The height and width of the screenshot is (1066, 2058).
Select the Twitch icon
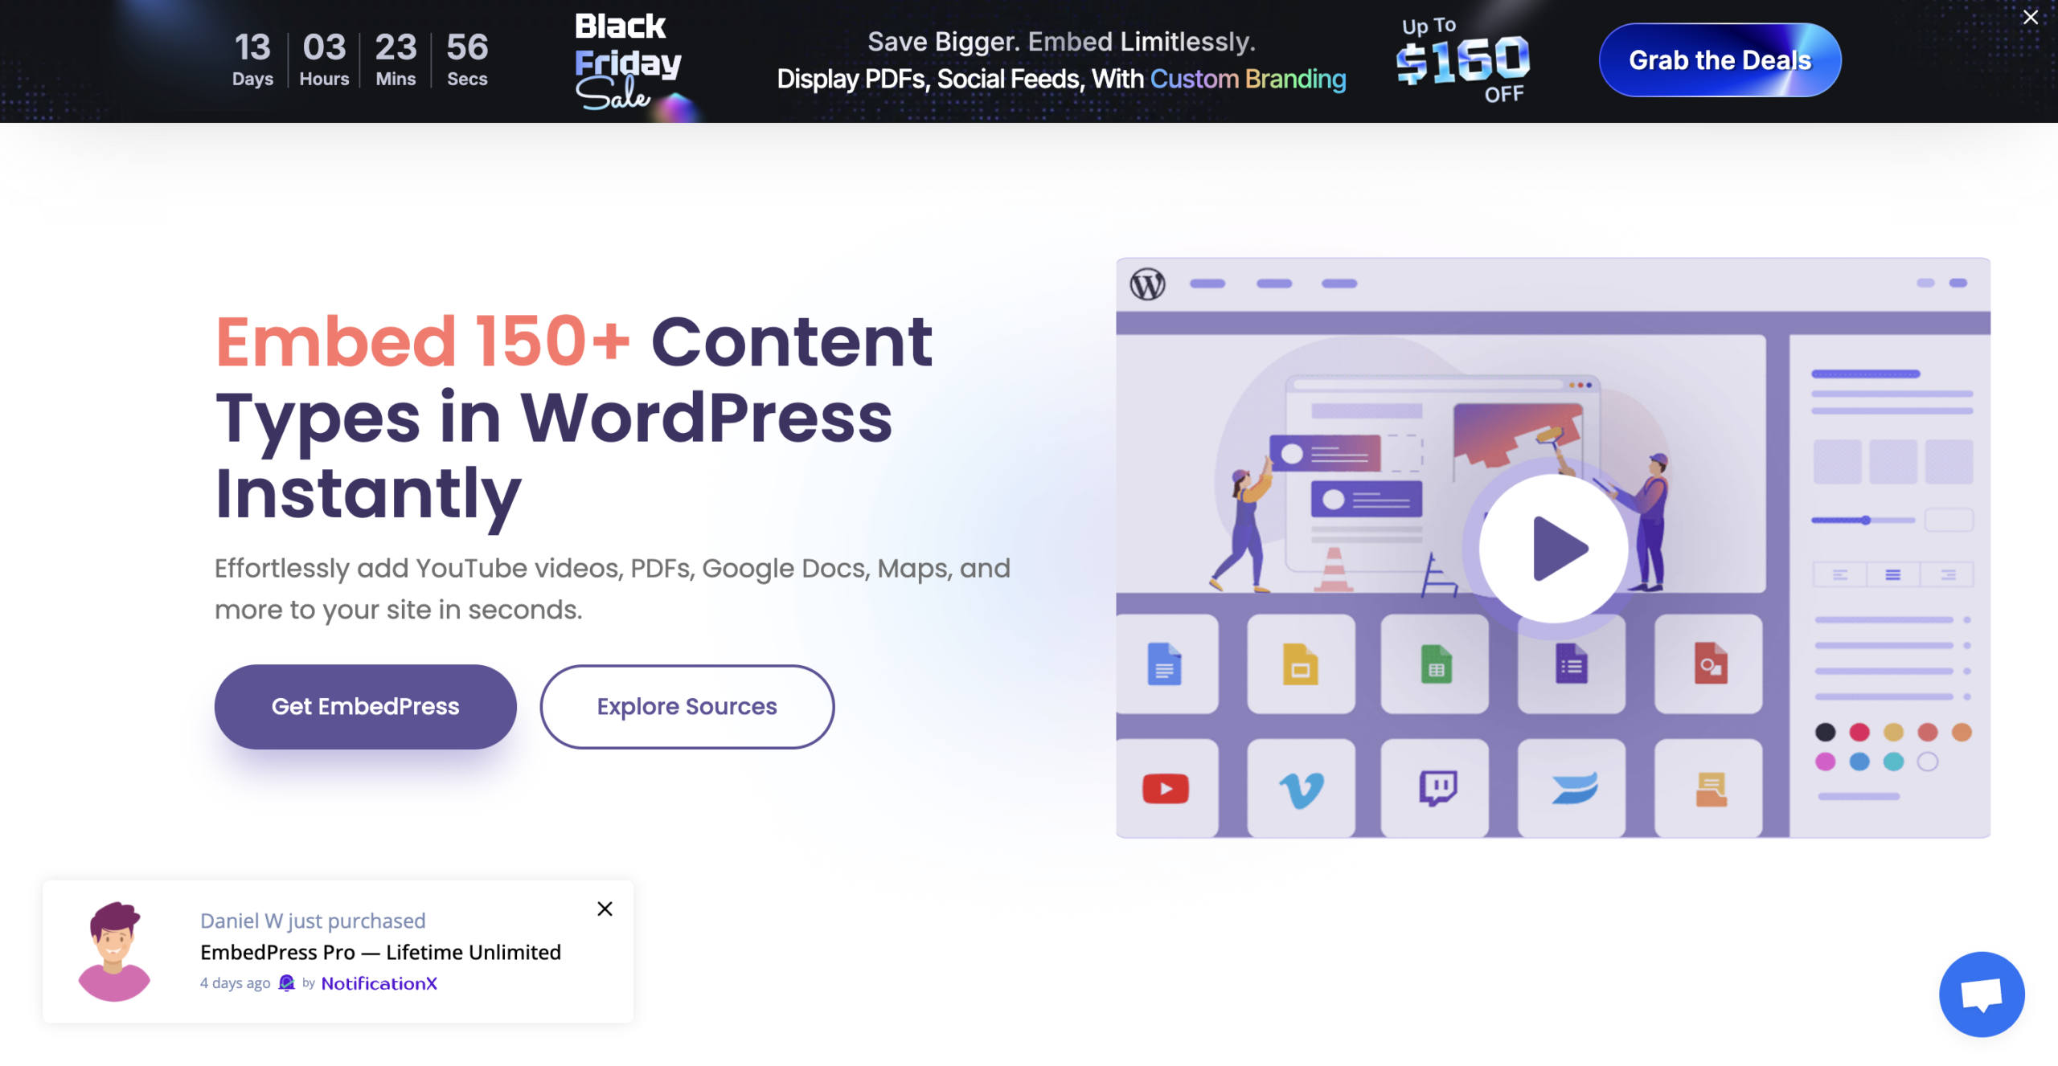(x=1437, y=789)
